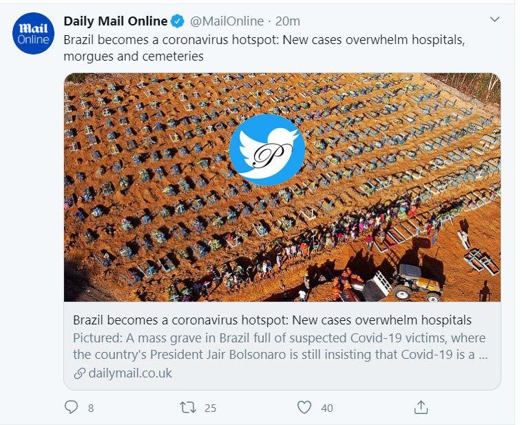Share the tweet via upload arrow icon
This screenshot has height=425, width=522.
pyautogui.click(x=421, y=407)
